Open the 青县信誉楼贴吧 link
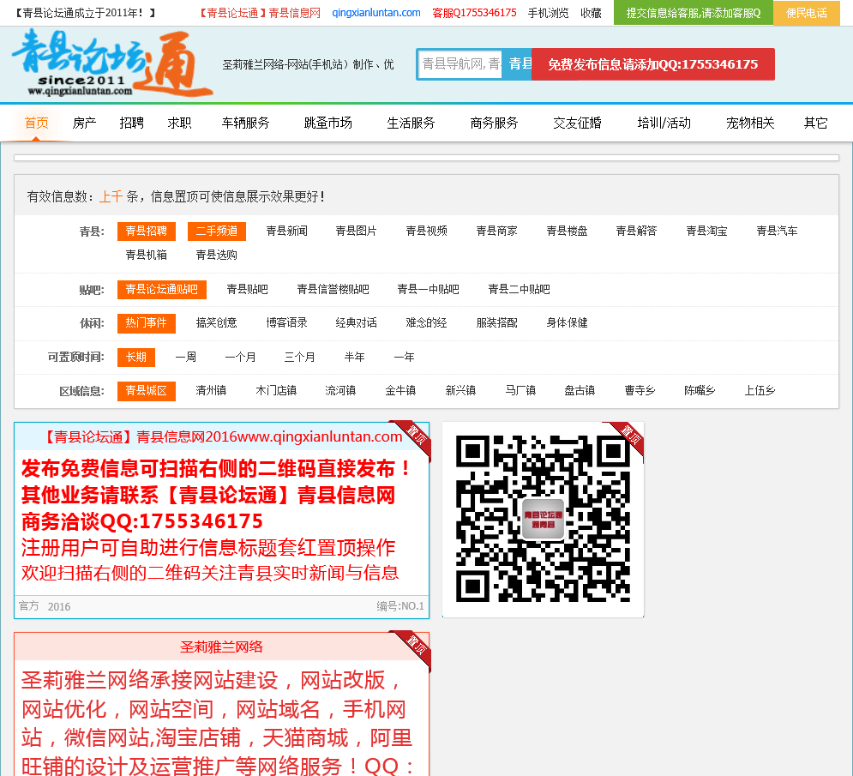Image resolution: width=853 pixels, height=776 pixels. pyautogui.click(x=333, y=290)
